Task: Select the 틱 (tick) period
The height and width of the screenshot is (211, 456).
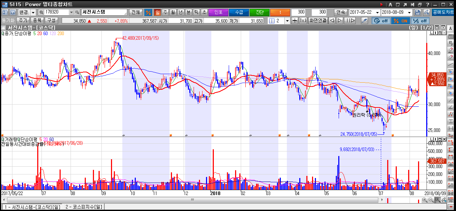Action: (196, 12)
